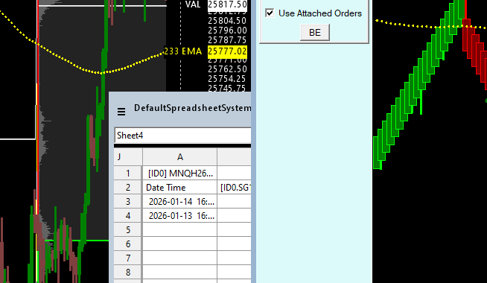Click the BE button
Image resolution: width=487 pixels, height=283 pixels.
pyautogui.click(x=315, y=32)
